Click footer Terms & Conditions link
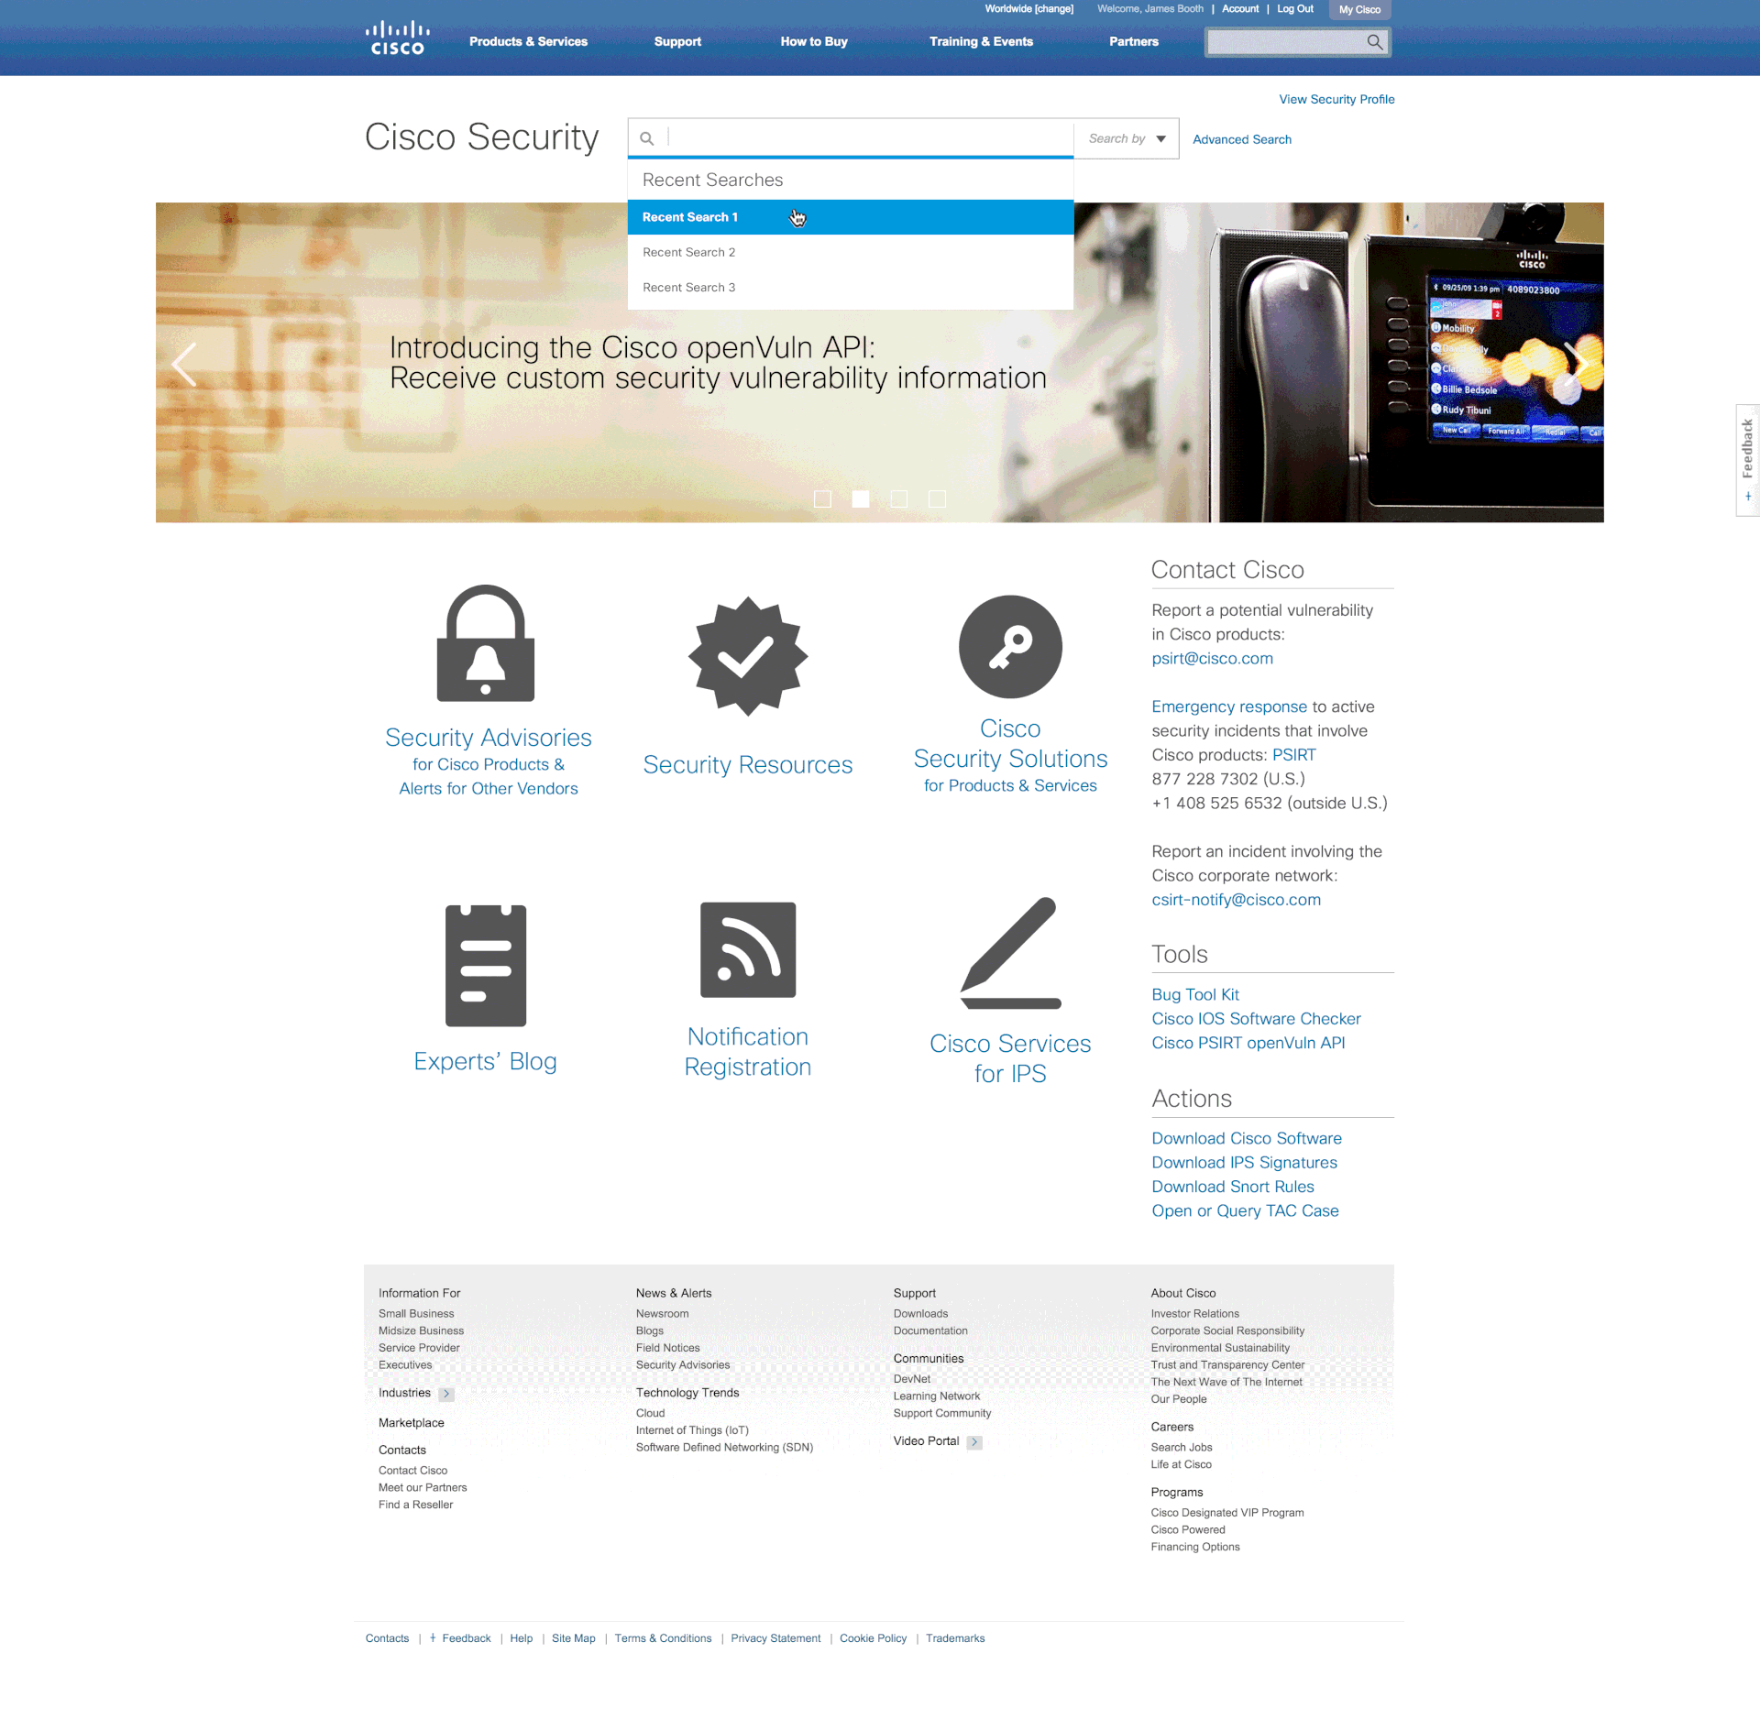This screenshot has height=1719, width=1760. [663, 1638]
